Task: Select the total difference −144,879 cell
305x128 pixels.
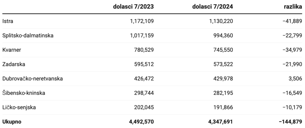Action: click(290, 122)
